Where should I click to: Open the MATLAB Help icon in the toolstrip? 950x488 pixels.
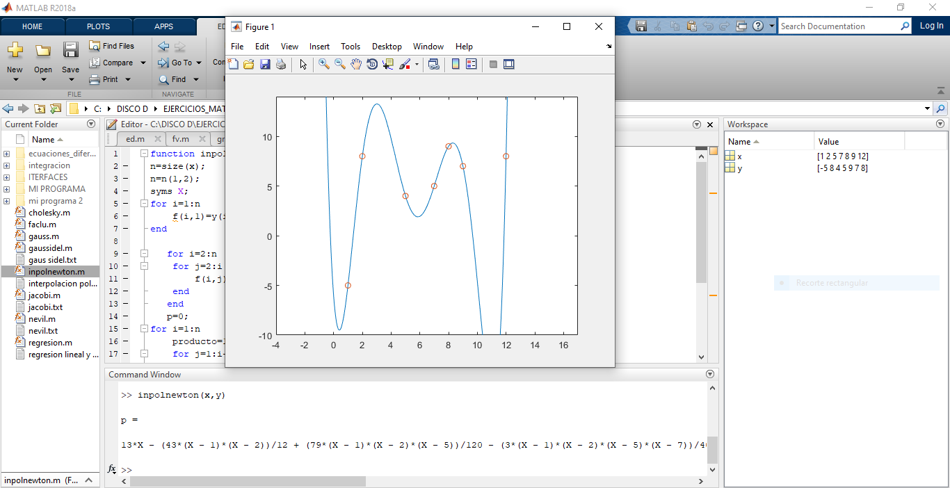(x=757, y=25)
